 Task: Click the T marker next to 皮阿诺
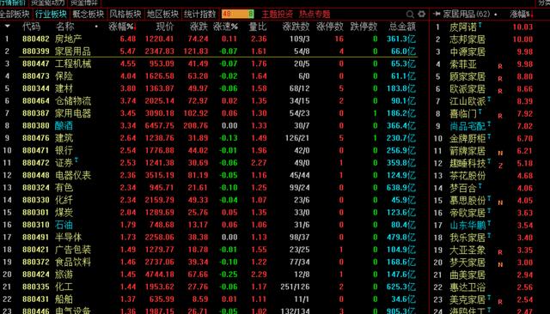coord(480,25)
